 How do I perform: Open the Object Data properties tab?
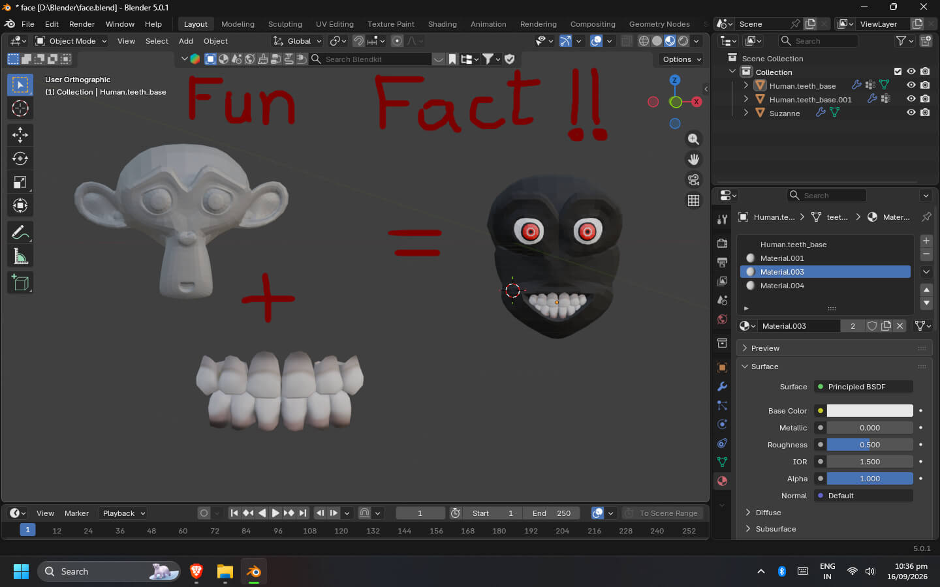coord(722,462)
